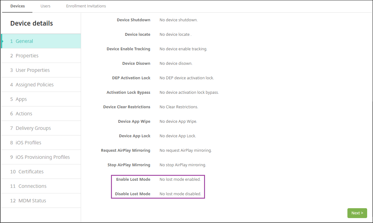Switch to the Devices tab
This screenshot has width=373, height=223.
pyautogui.click(x=17, y=6)
